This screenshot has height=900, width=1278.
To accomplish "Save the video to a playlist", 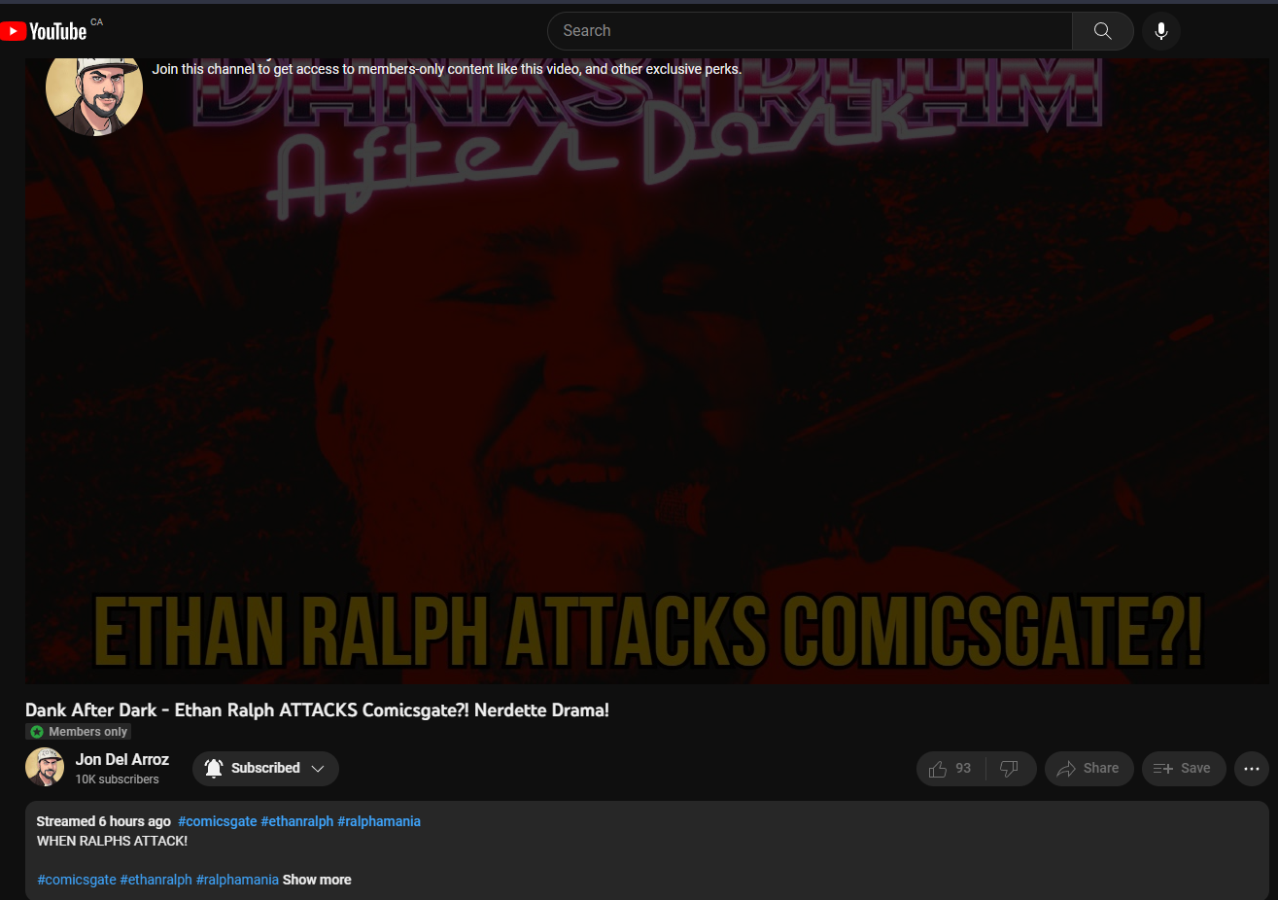I will click(x=1183, y=769).
